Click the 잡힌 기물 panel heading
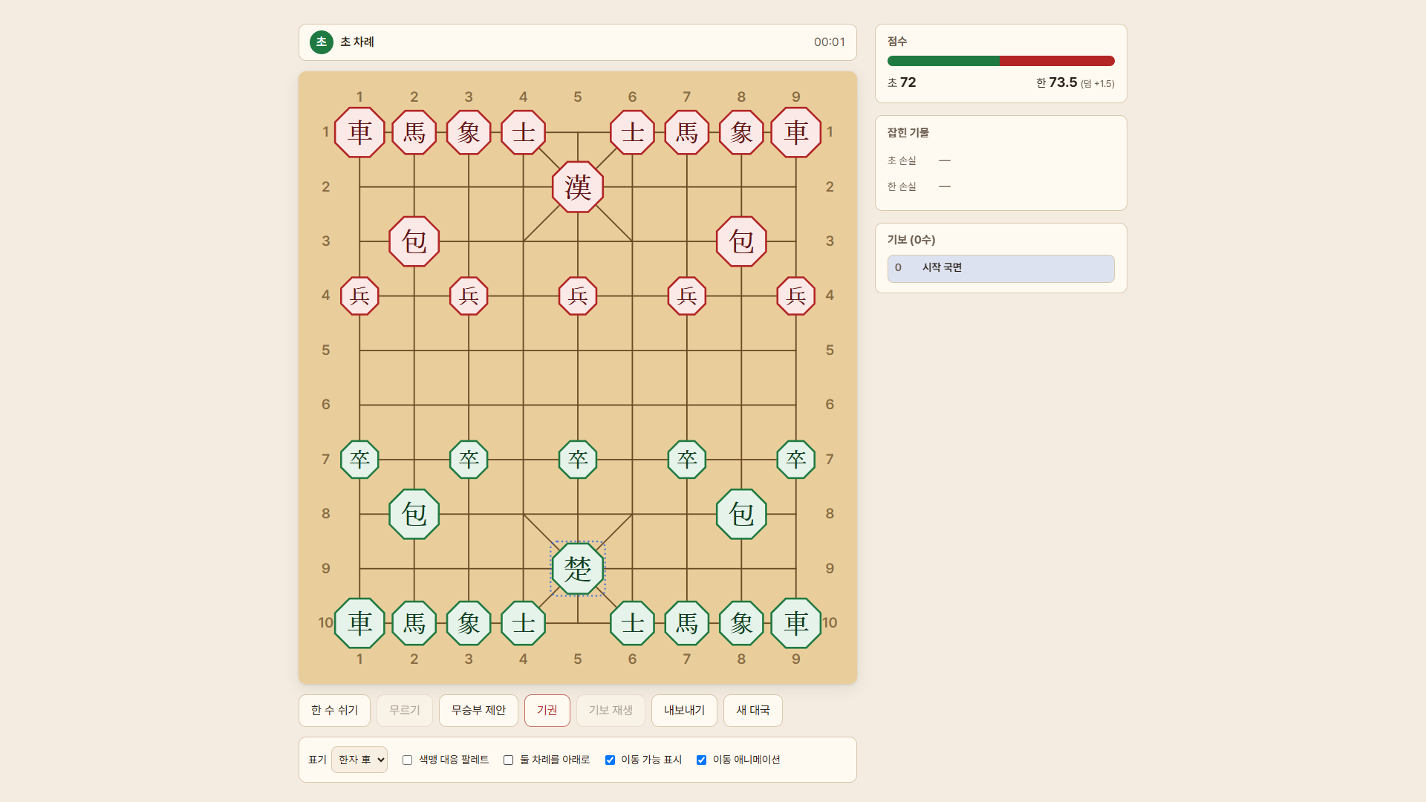 [x=908, y=133]
